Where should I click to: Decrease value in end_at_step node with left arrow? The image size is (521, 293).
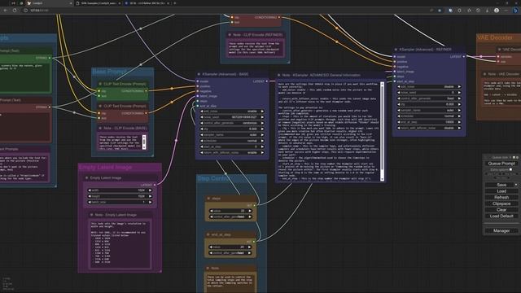coord(212,247)
